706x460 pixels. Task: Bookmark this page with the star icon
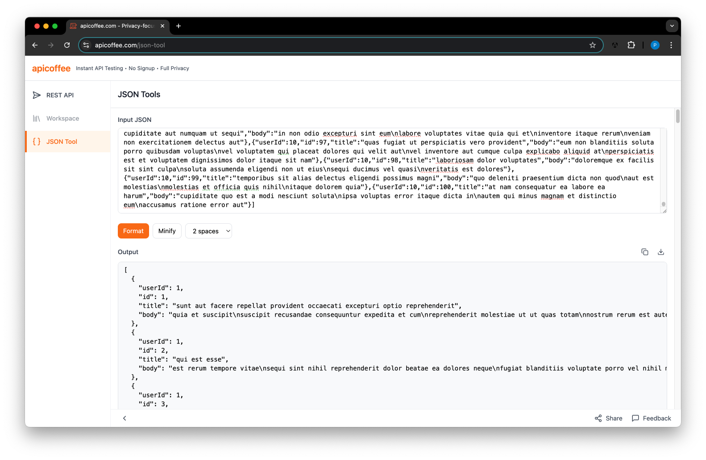(593, 45)
